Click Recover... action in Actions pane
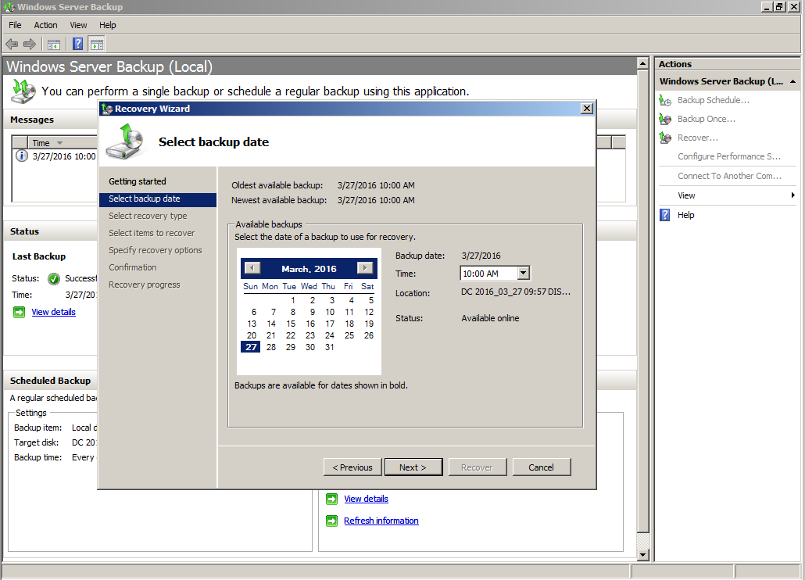Image resolution: width=805 pixels, height=580 pixels. click(x=698, y=138)
